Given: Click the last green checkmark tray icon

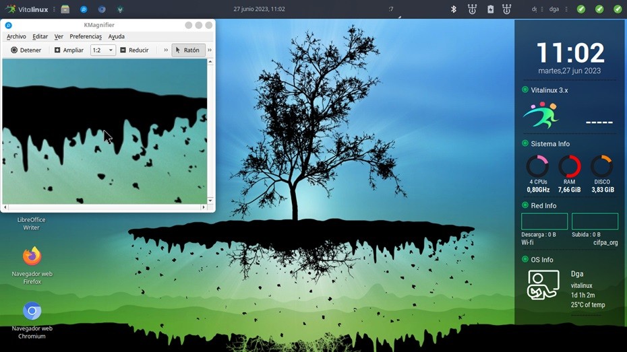Looking at the screenshot, I should (x=618, y=9).
